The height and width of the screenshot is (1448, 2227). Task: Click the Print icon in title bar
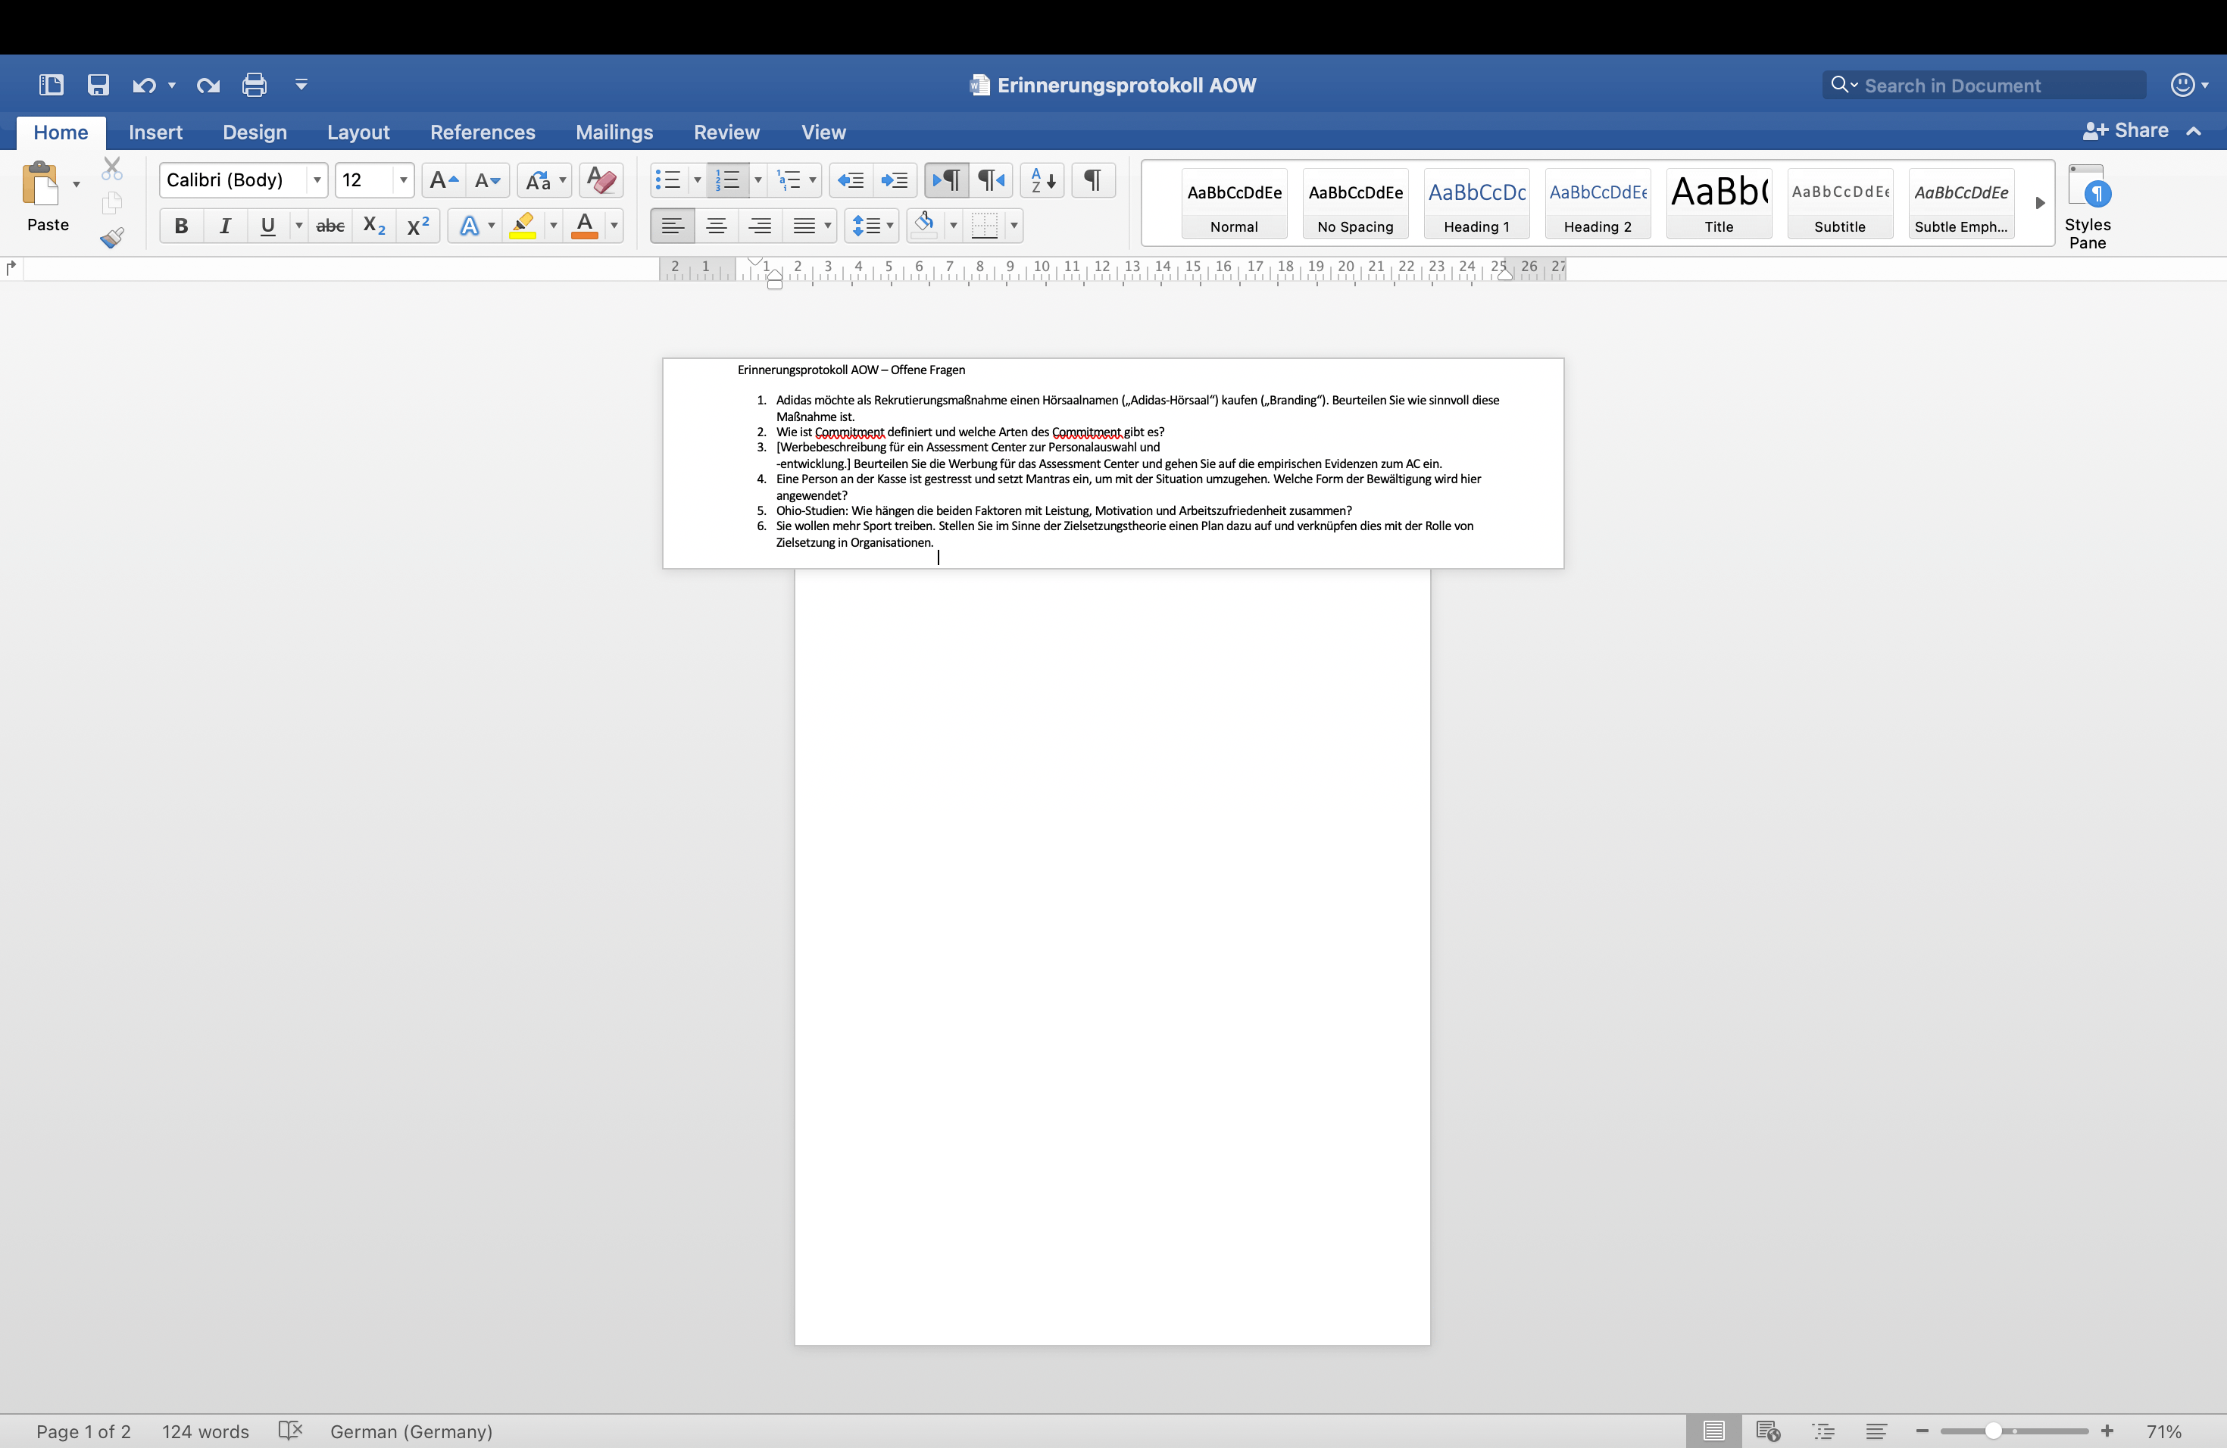tap(254, 85)
